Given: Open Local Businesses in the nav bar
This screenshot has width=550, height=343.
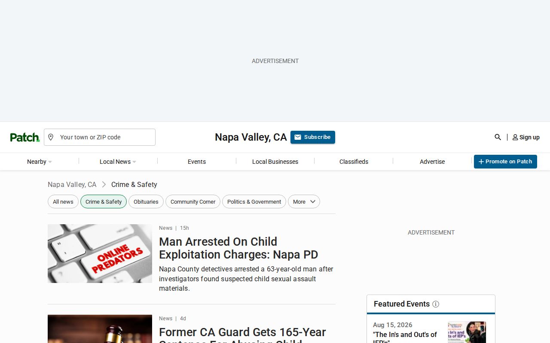Looking at the screenshot, I should (275, 162).
